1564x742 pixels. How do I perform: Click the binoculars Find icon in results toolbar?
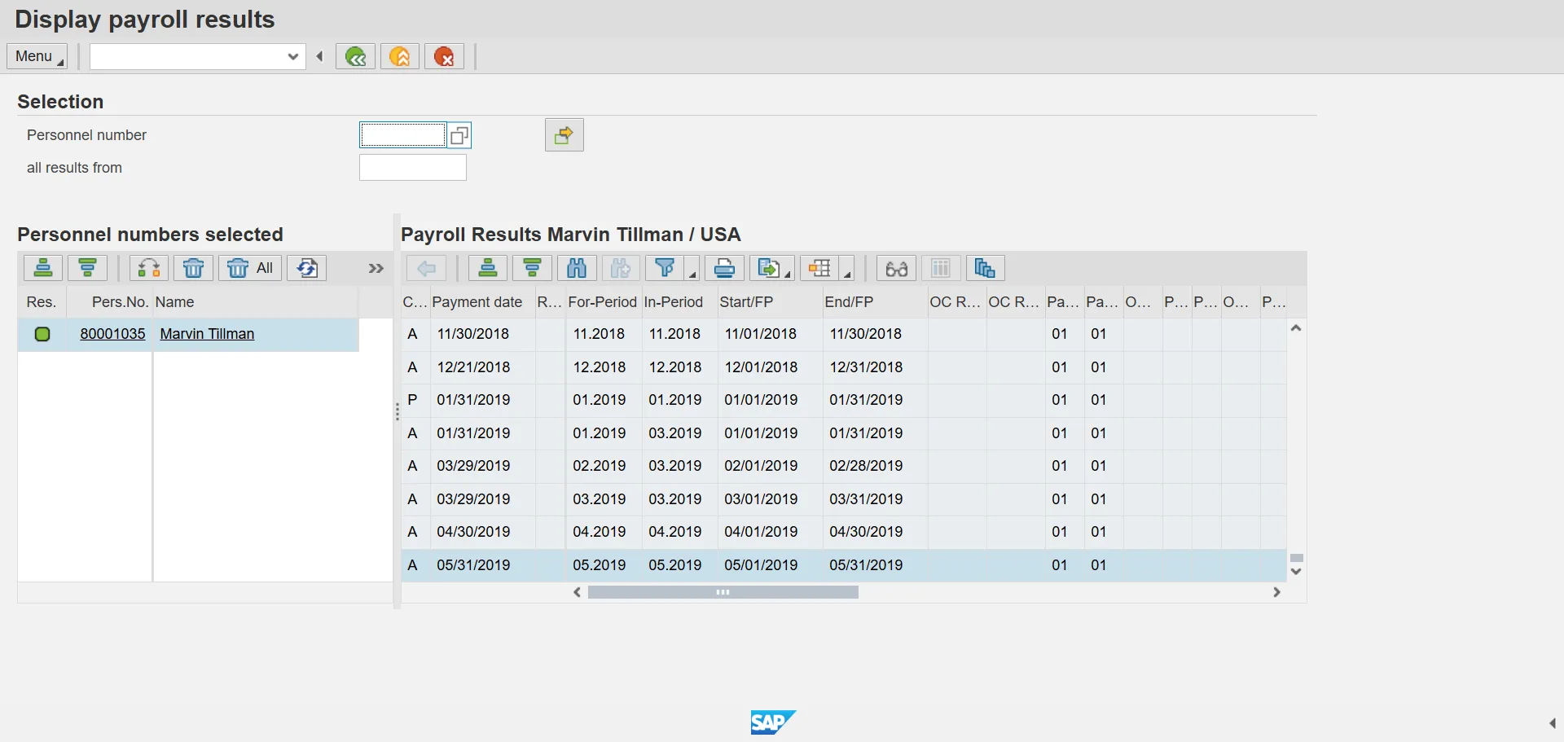[577, 268]
